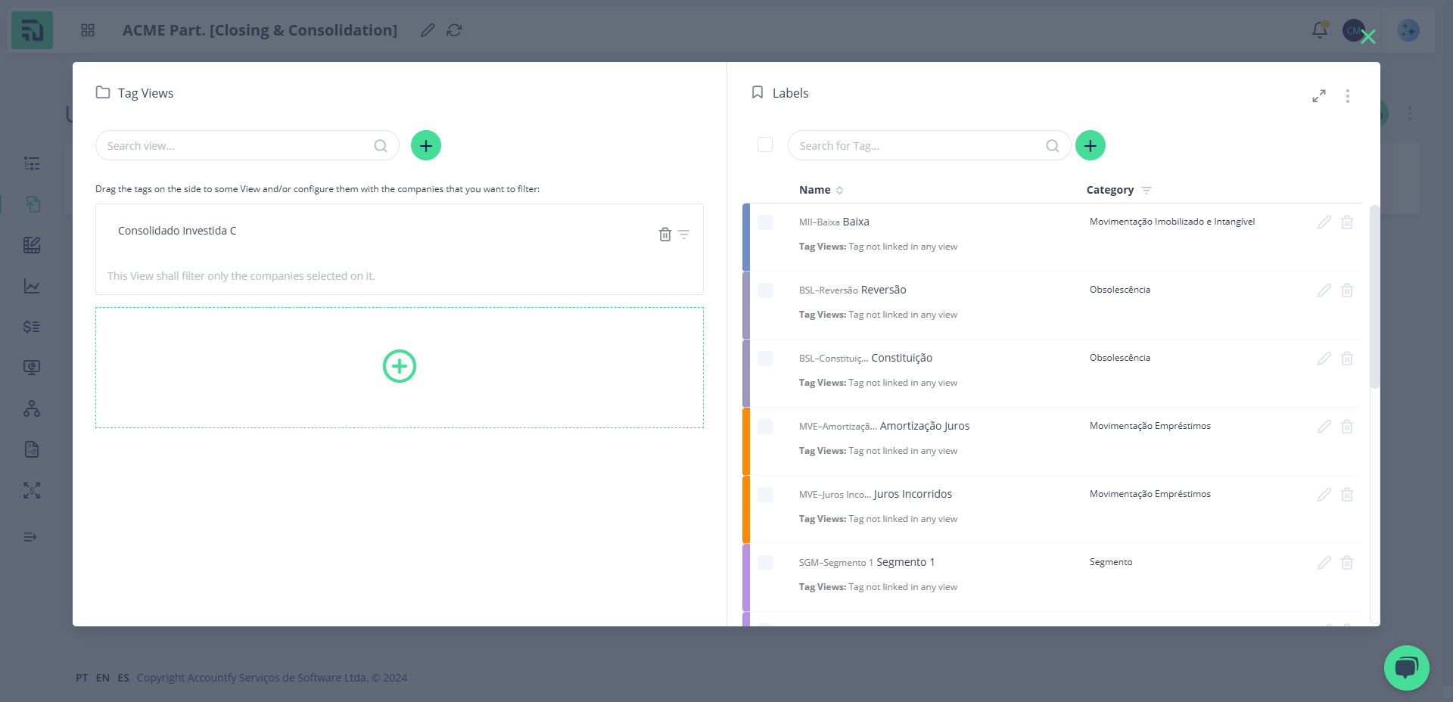Check the Reversão label checkbox
The image size is (1453, 702).
765,290
